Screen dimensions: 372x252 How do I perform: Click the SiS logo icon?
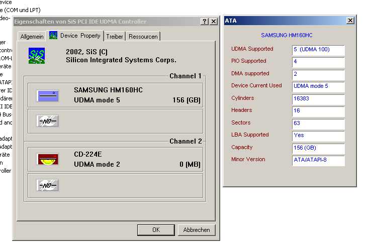(37, 56)
